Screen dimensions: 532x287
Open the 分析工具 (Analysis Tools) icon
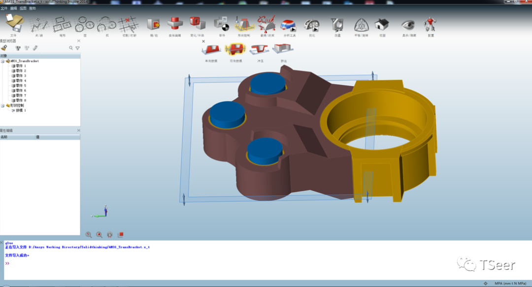pos(289,24)
